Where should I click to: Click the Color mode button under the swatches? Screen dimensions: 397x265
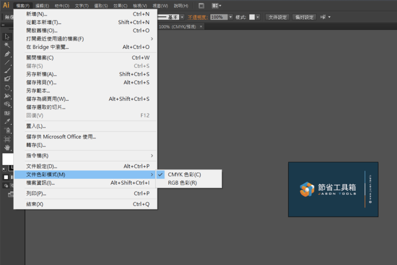pyautogui.click(x=6, y=177)
